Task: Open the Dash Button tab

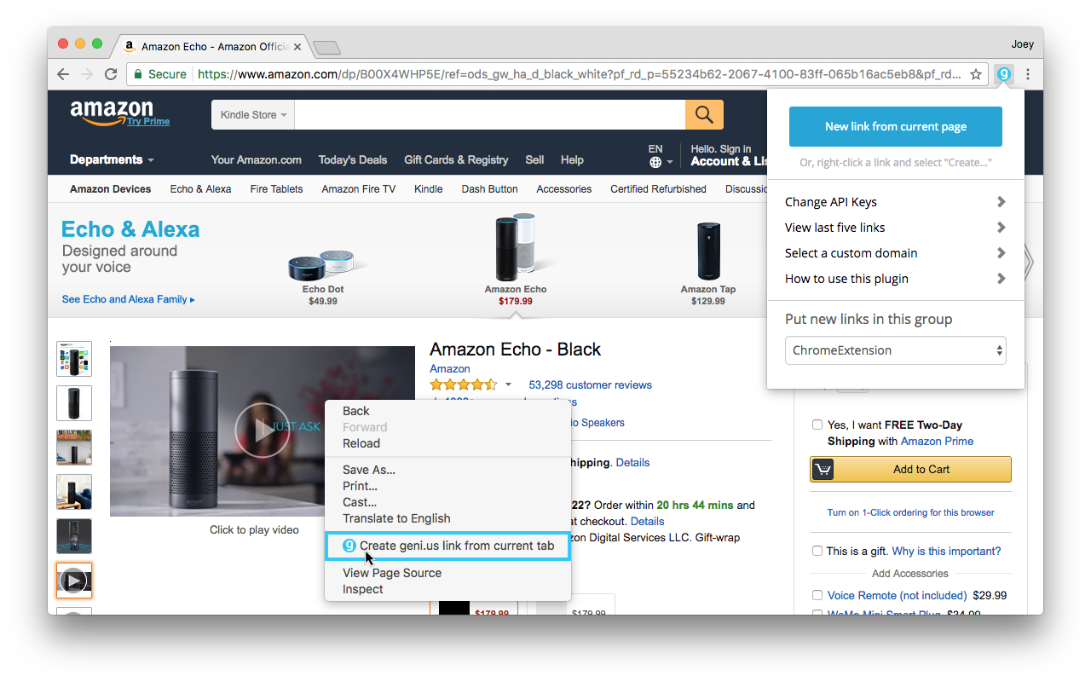Action: pyautogui.click(x=489, y=189)
